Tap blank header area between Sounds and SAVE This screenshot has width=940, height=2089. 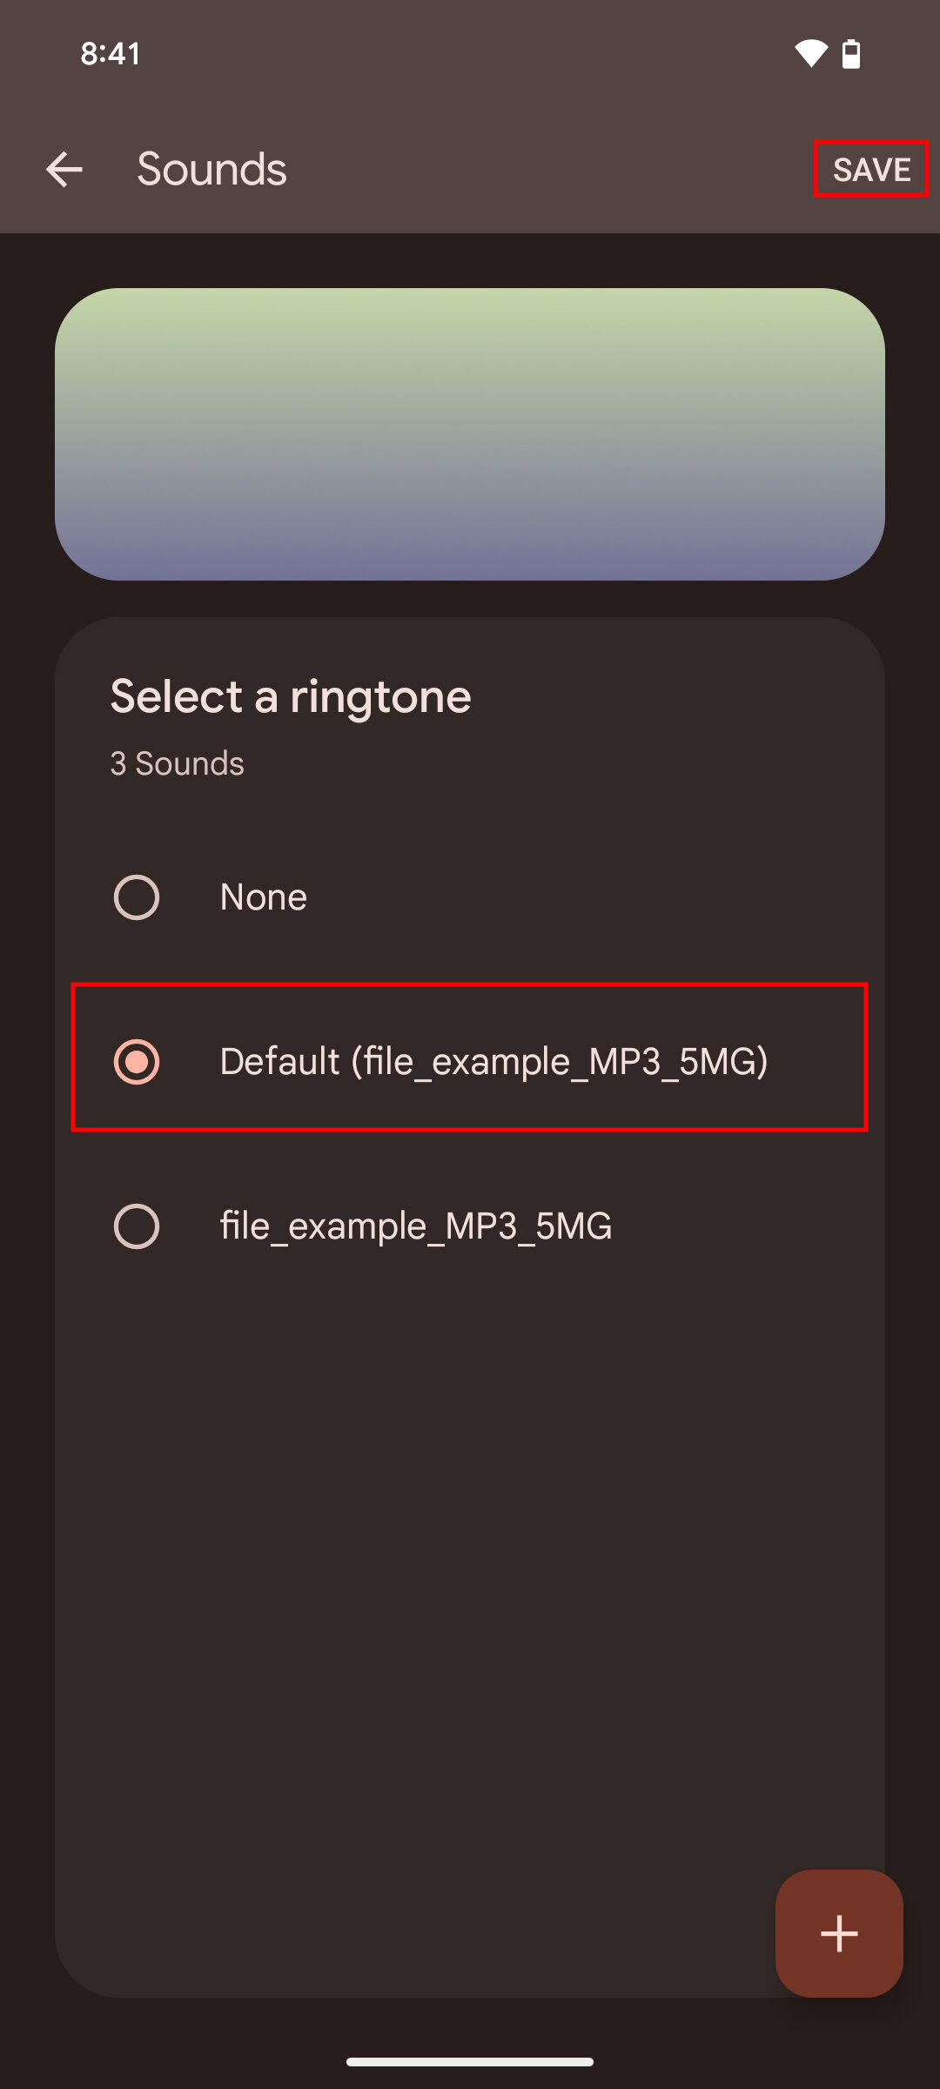[x=548, y=169]
